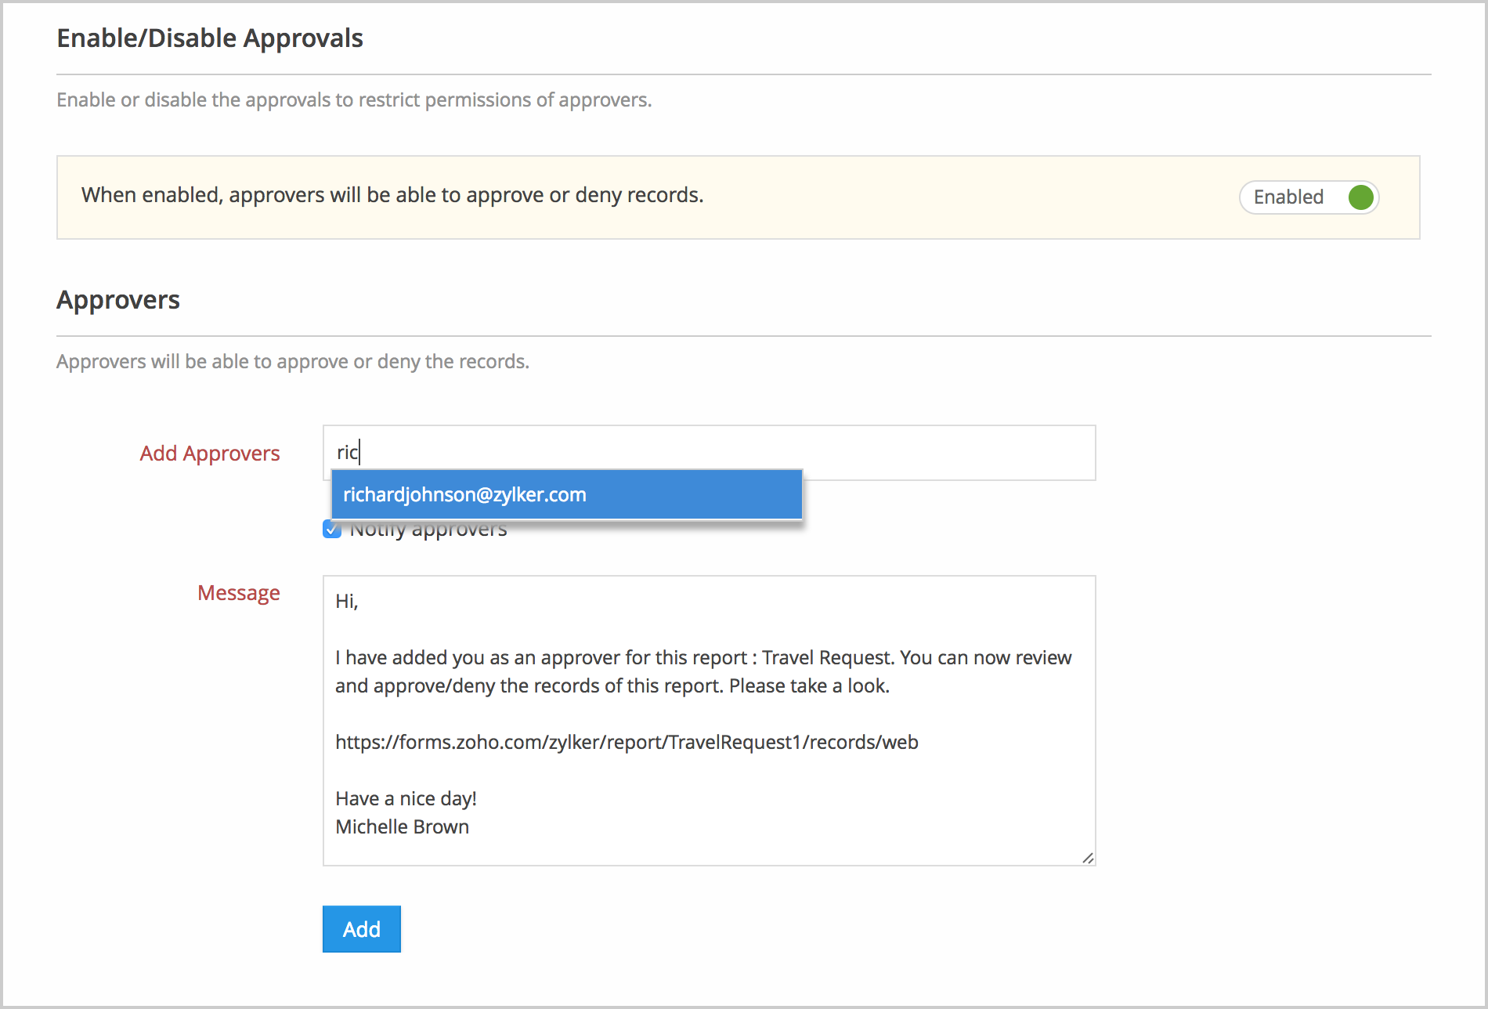Click the Michelle Brown signature in the message
1488x1009 pixels.
coord(402,826)
